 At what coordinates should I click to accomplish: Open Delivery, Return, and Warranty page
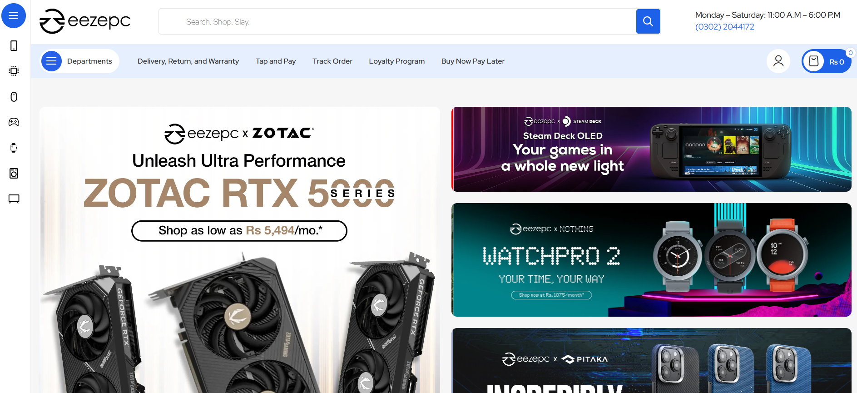pos(188,61)
